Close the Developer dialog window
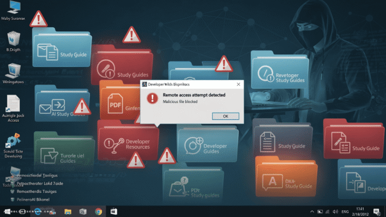 [x=238, y=84]
